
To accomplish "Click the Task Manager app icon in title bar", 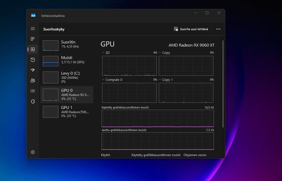I will point(33,16).
